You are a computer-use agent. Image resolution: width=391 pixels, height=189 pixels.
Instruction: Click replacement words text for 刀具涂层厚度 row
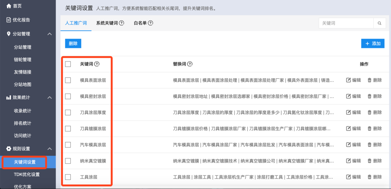click(x=253, y=112)
